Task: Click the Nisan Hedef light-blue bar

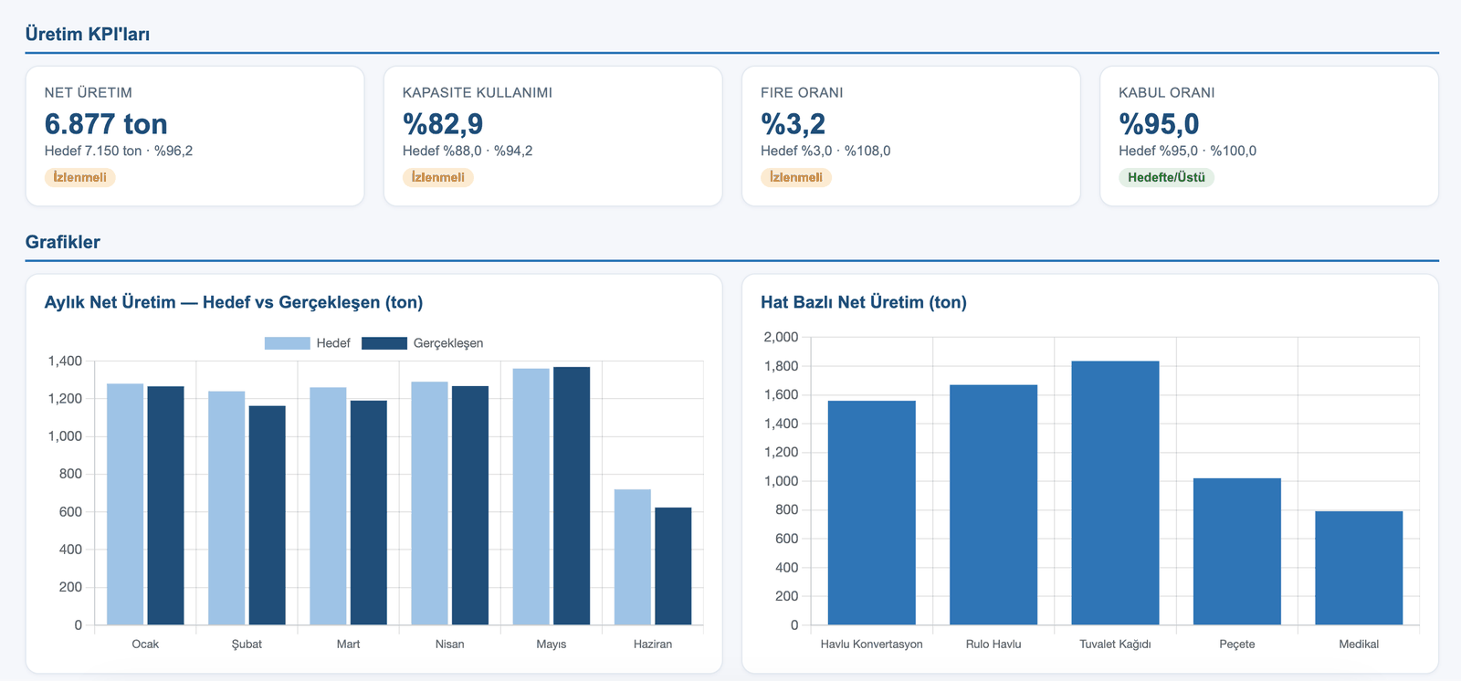Action: pyautogui.click(x=429, y=503)
